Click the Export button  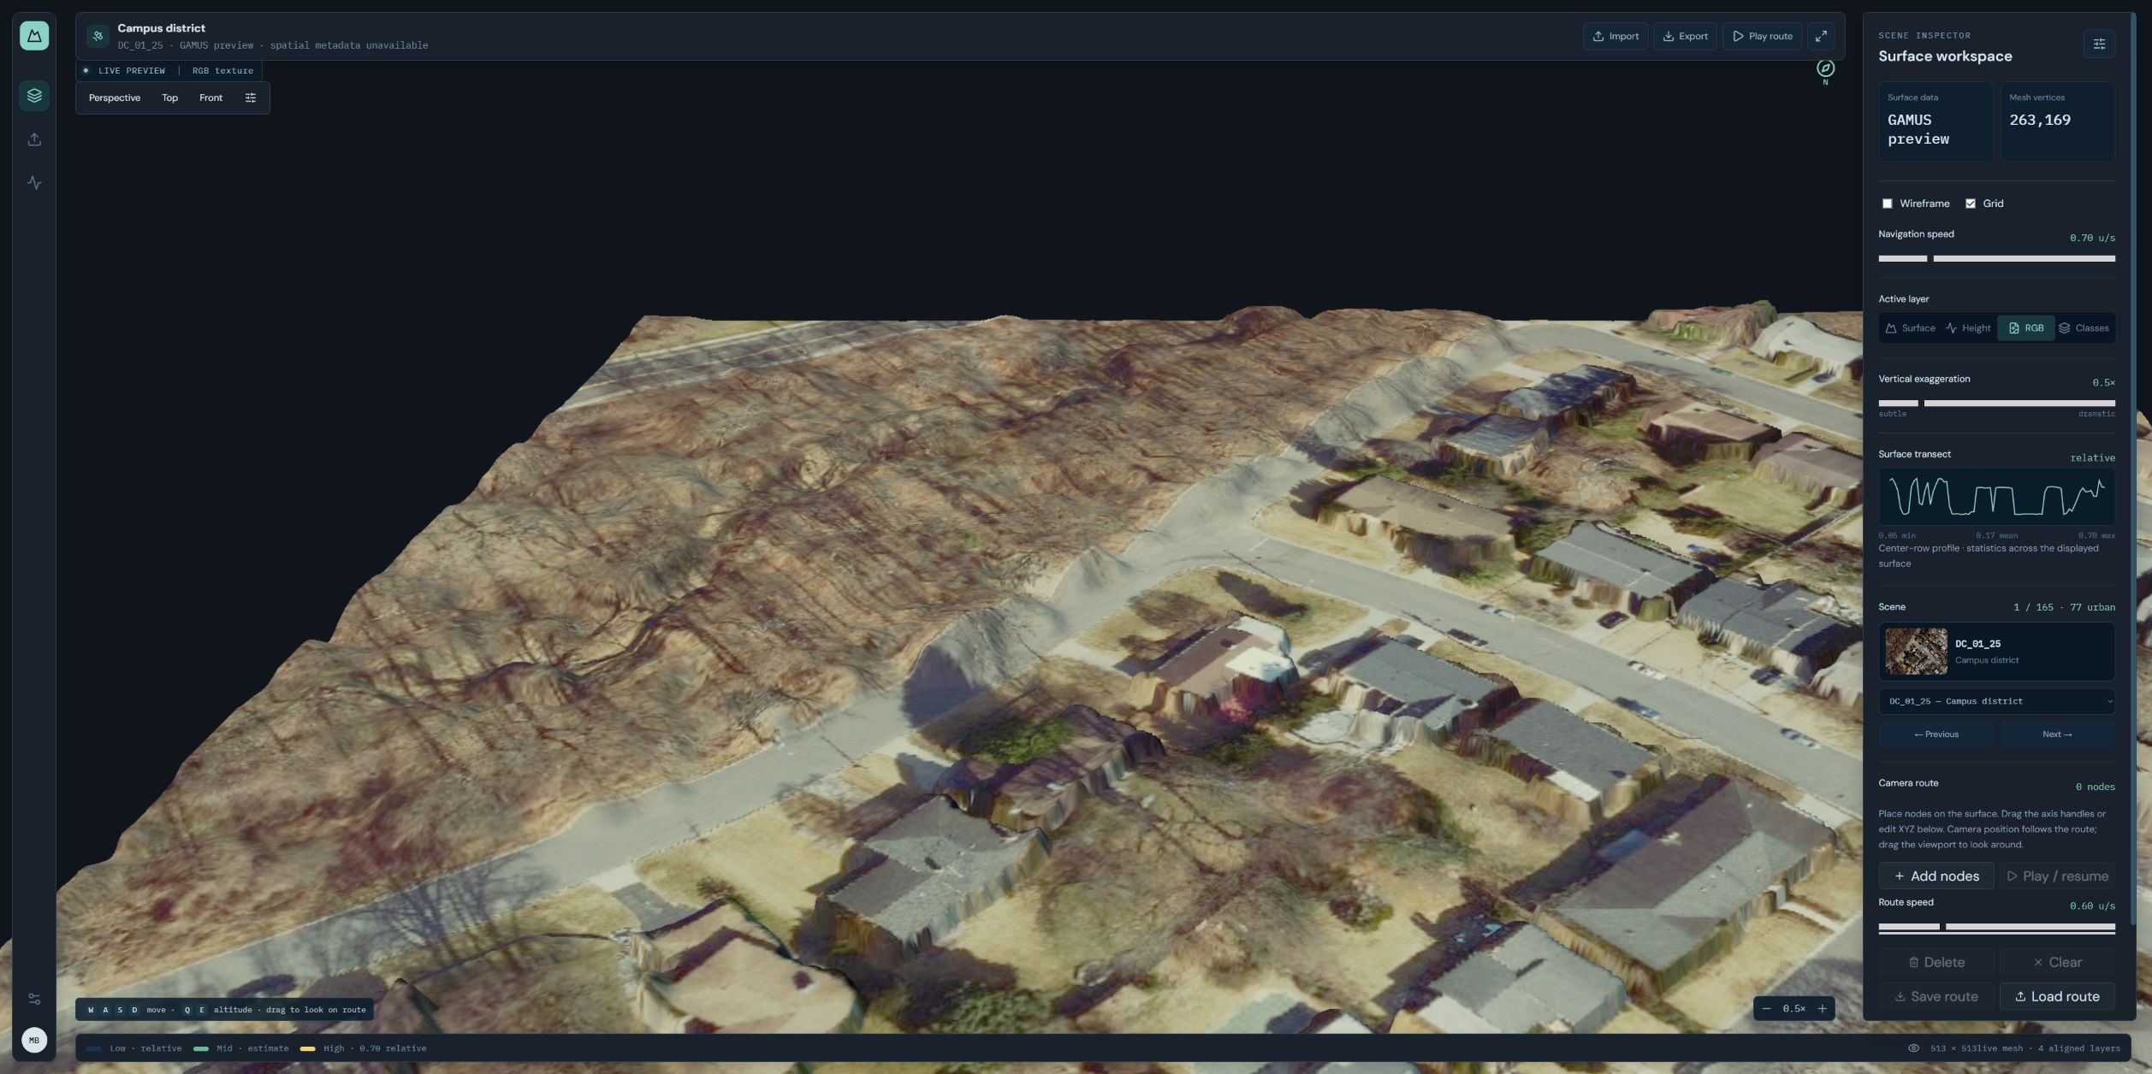click(1685, 36)
